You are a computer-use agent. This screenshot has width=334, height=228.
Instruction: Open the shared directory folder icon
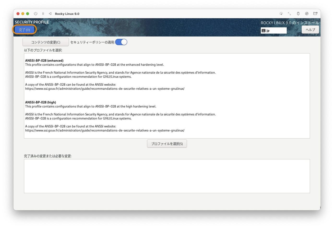(x=315, y=13)
